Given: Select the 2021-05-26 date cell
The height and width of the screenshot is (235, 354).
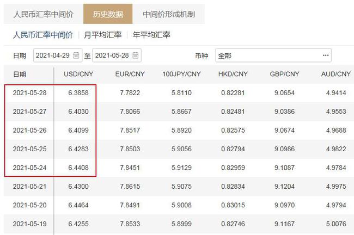Looking at the screenshot, I should click(29, 130).
